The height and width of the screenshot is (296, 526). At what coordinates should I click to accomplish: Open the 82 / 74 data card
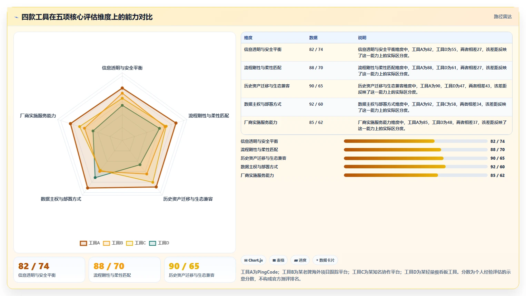49,269
